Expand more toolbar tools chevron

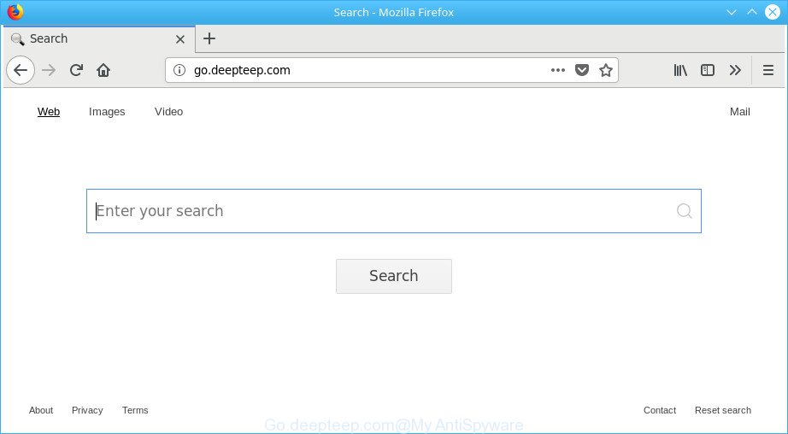tap(735, 70)
